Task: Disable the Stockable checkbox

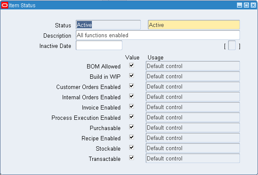Action: pos(132,148)
